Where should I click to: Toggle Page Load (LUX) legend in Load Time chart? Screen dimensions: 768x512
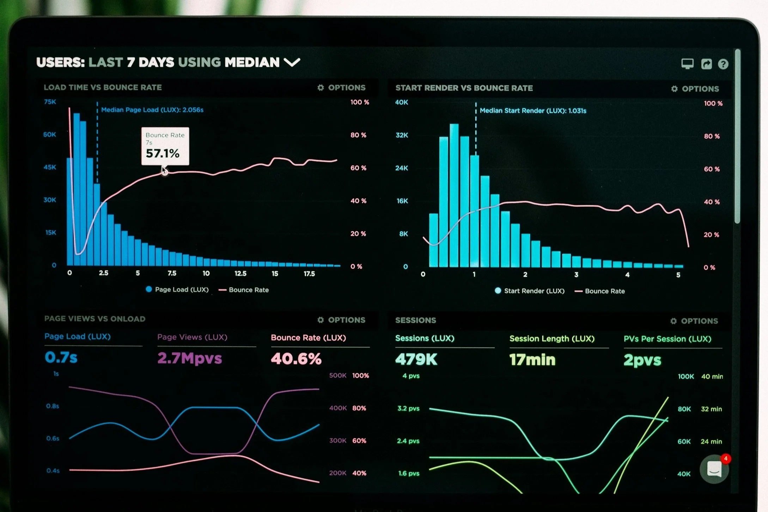(x=177, y=289)
